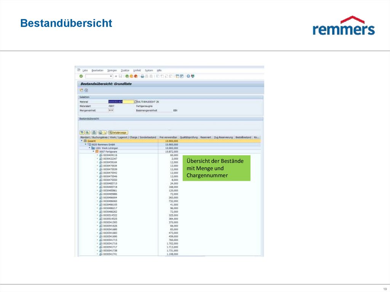Click the yellow Exit circle icon
The width and height of the screenshot is (390, 292).
click(131, 76)
